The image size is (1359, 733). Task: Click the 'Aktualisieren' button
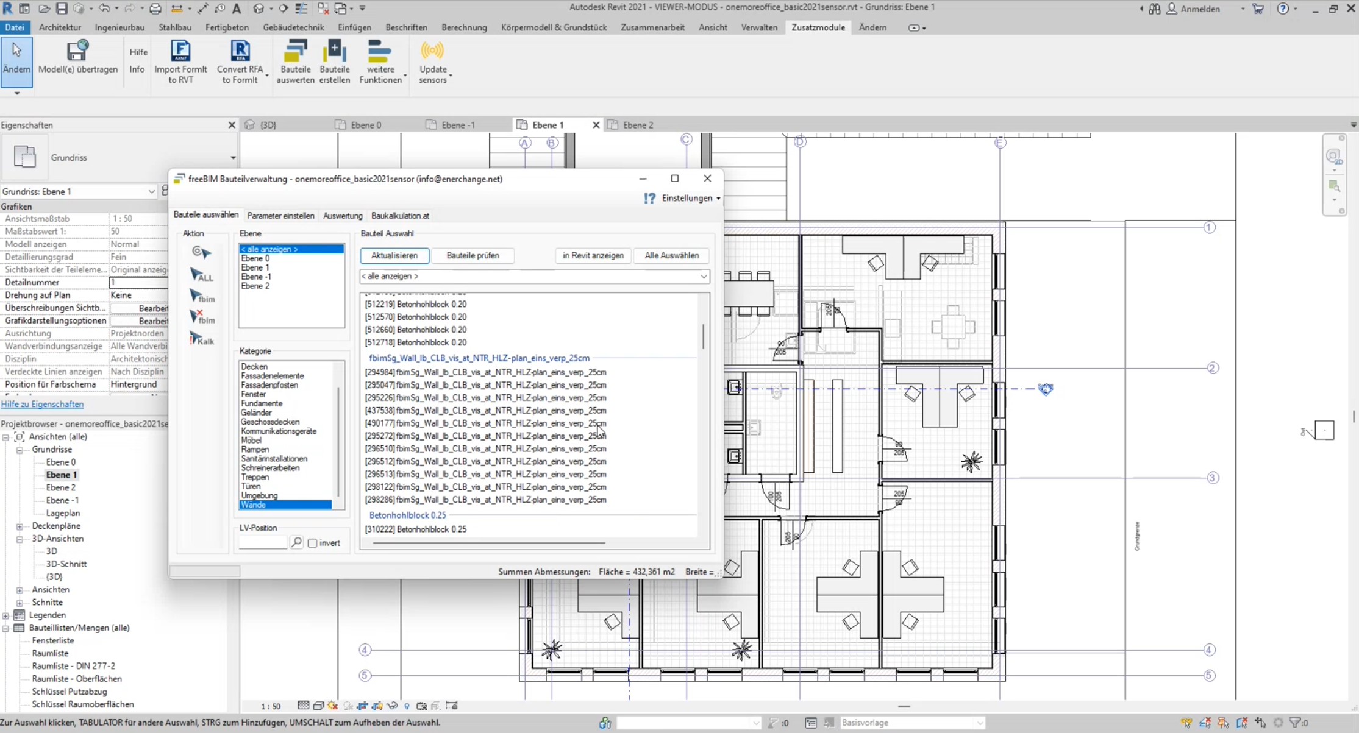pyautogui.click(x=394, y=255)
